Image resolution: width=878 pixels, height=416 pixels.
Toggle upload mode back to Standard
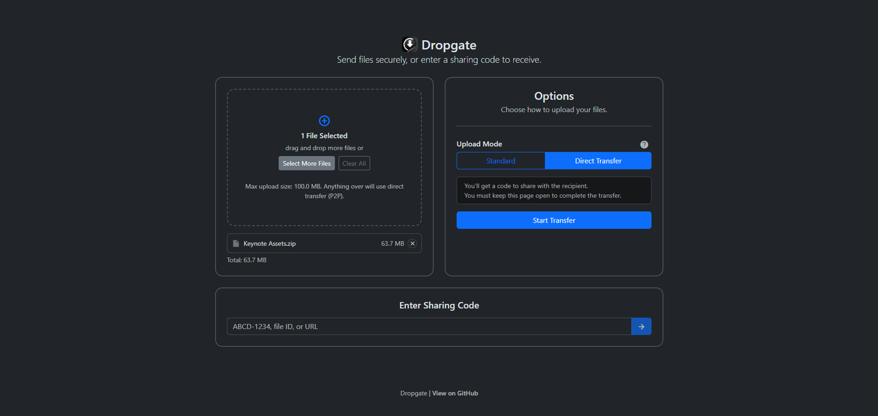click(500, 160)
